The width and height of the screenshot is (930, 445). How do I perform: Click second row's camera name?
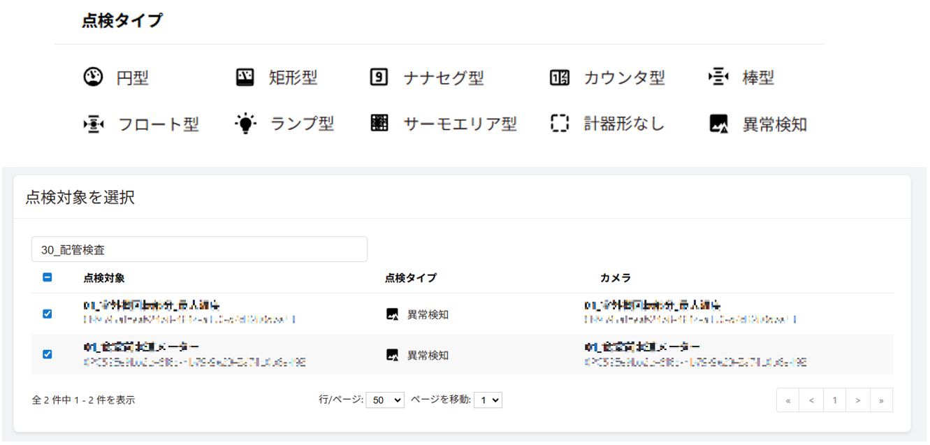pyautogui.click(x=641, y=347)
